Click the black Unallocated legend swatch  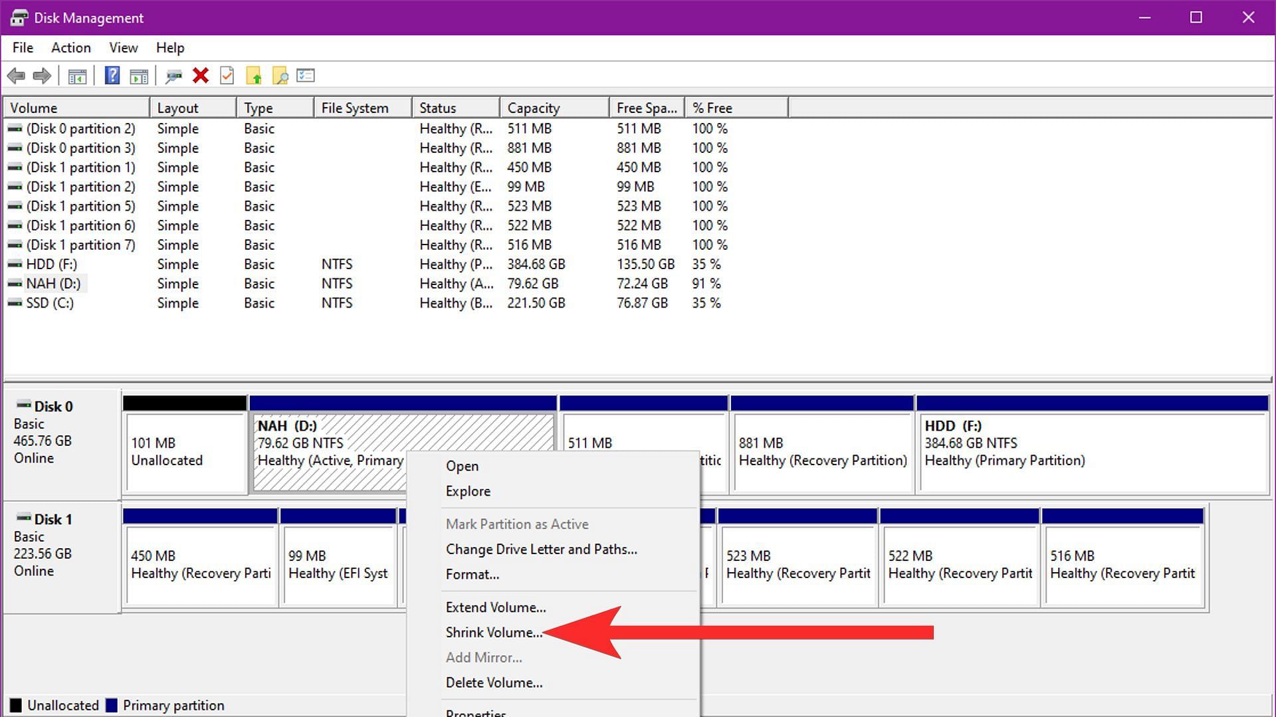[16, 705]
